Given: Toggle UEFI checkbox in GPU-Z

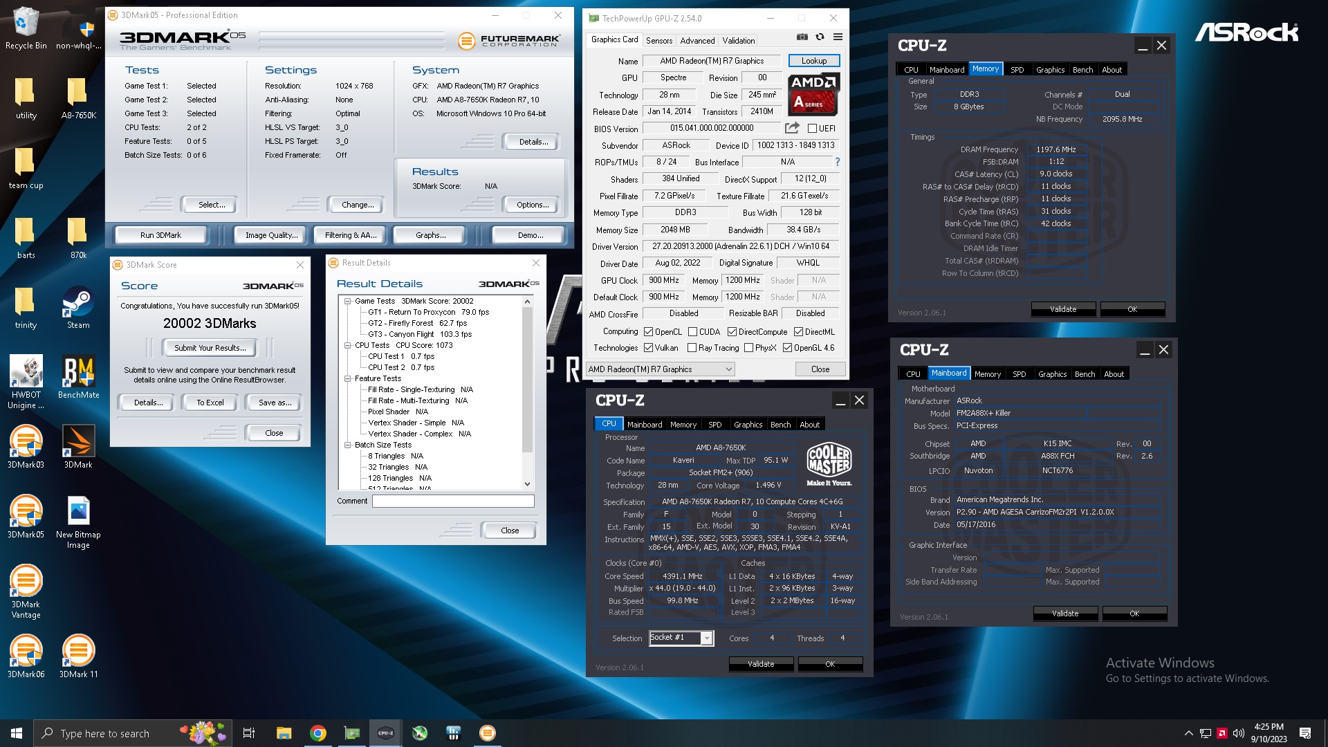Looking at the screenshot, I should click(812, 129).
